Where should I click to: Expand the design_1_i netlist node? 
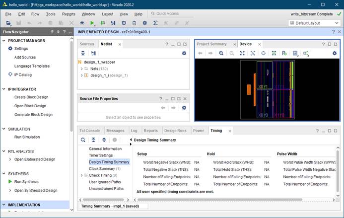(x=81, y=75)
